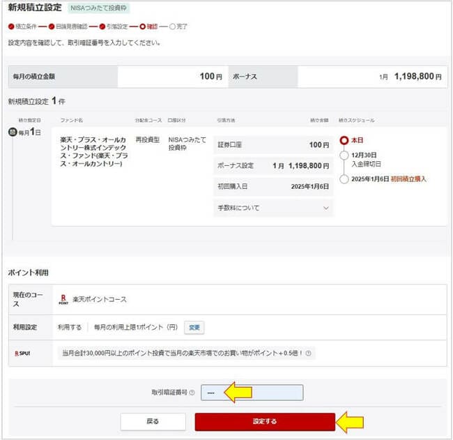
Task: Click the 目論見書確認 step marker
Action: 52,26
